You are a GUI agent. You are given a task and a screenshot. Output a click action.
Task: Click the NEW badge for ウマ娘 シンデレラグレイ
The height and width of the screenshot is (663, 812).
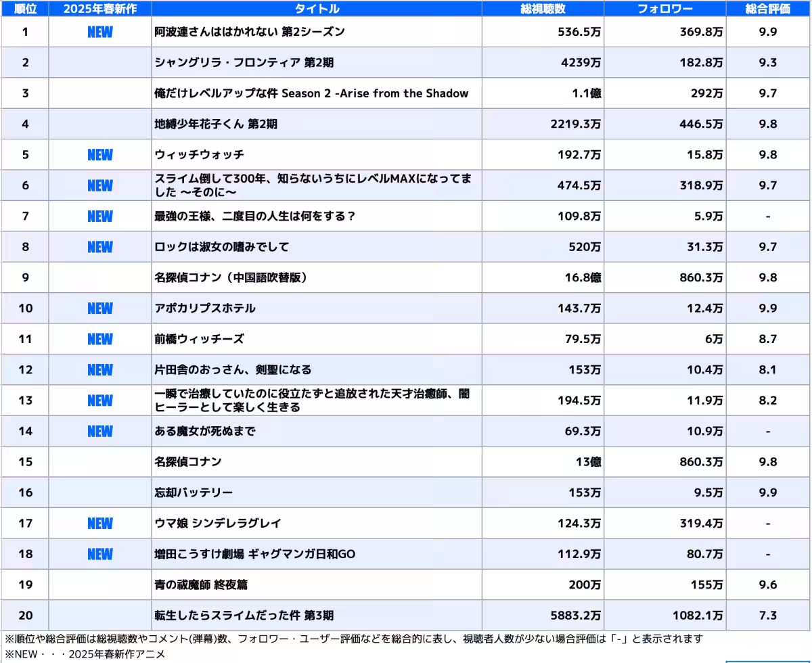(x=99, y=524)
